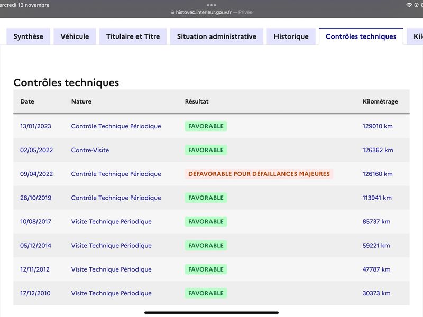Click the date 28/10/2019
Image resolution: width=423 pixels, height=317 pixels.
[35, 198]
